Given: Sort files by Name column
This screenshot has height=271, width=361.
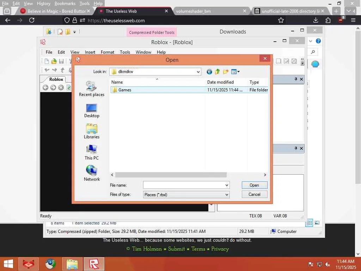Looking at the screenshot, I should pos(158,82).
